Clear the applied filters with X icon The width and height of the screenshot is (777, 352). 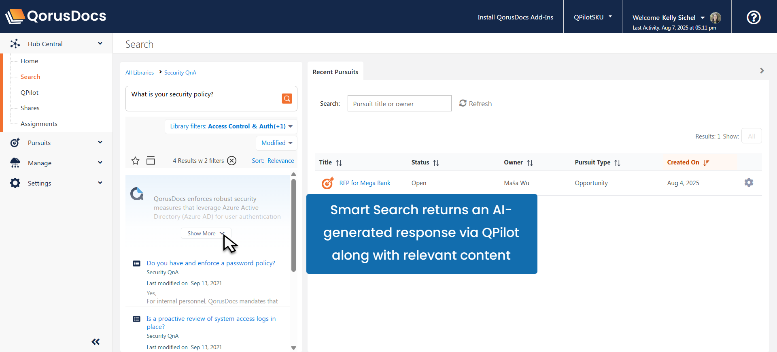[231, 161]
